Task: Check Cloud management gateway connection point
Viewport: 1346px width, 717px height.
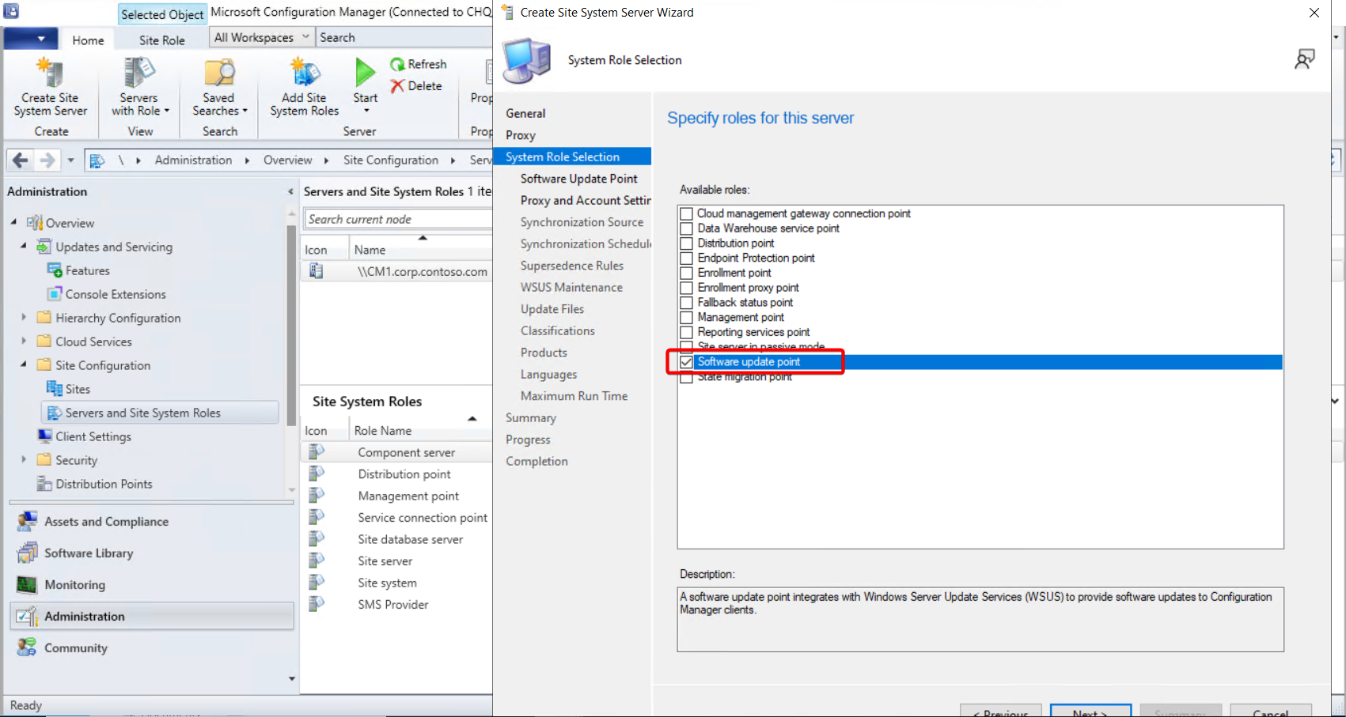Action: [687, 213]
